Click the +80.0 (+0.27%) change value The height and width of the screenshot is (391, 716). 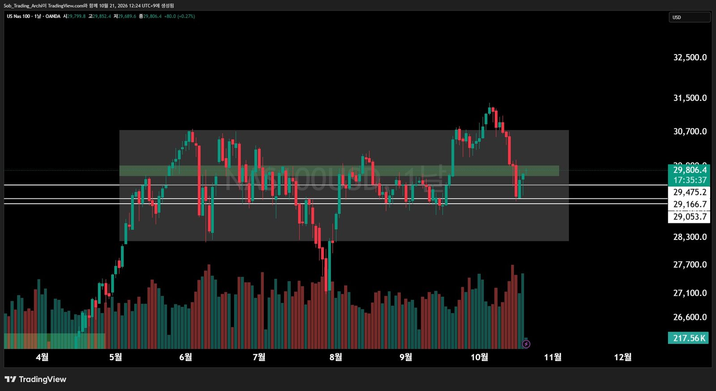(179, 17)
